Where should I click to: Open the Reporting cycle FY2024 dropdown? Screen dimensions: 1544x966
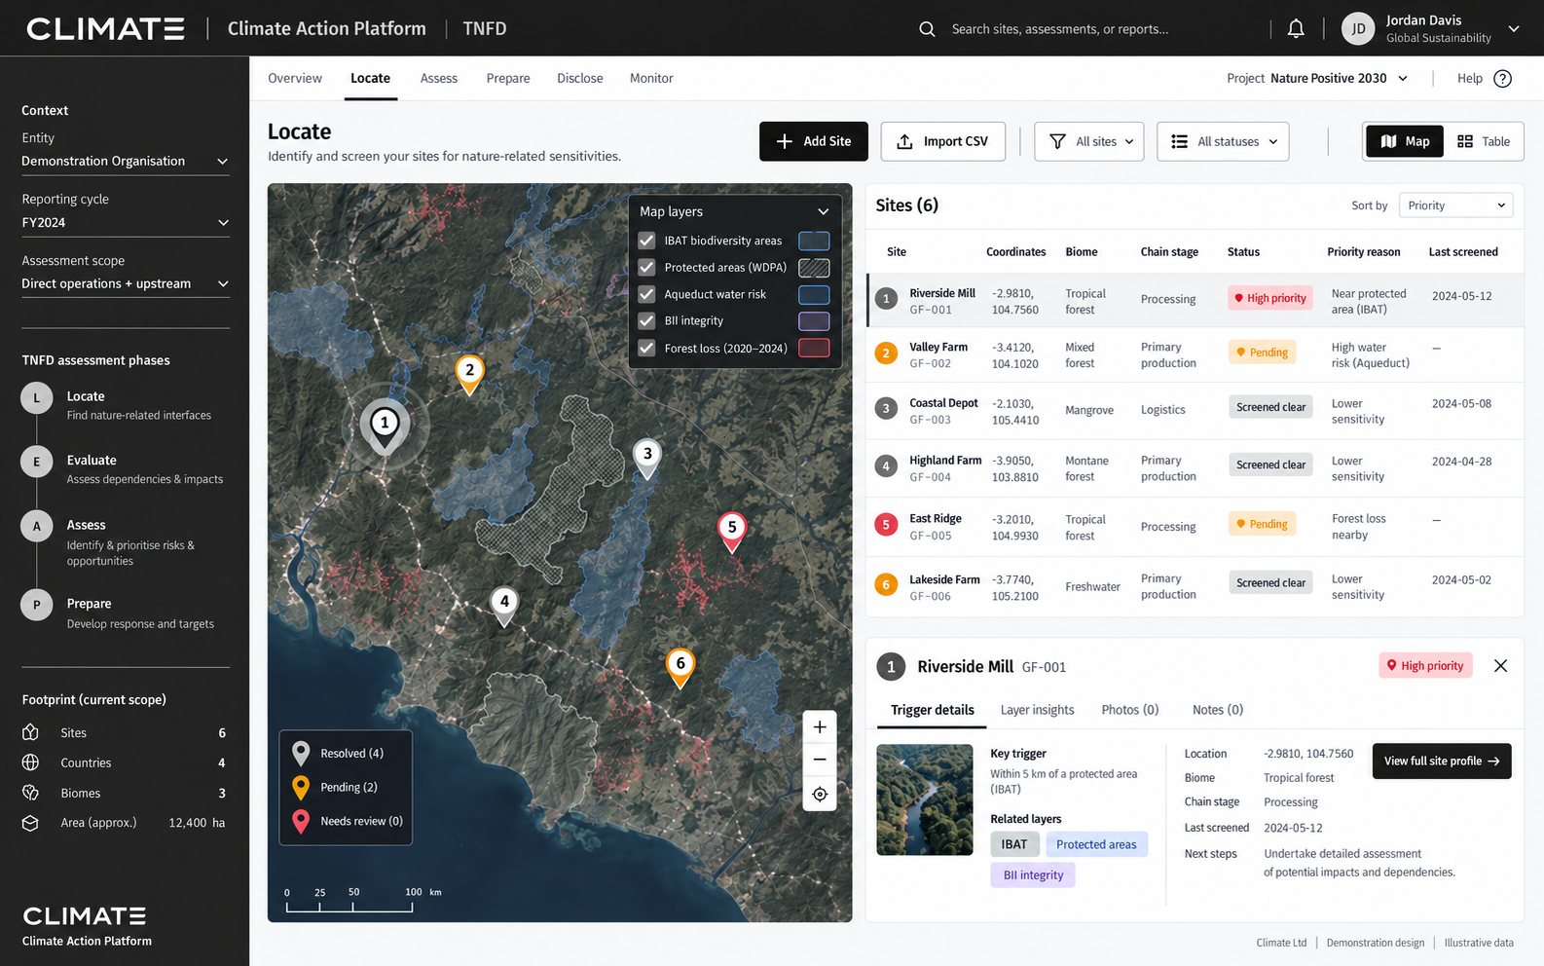125,223
